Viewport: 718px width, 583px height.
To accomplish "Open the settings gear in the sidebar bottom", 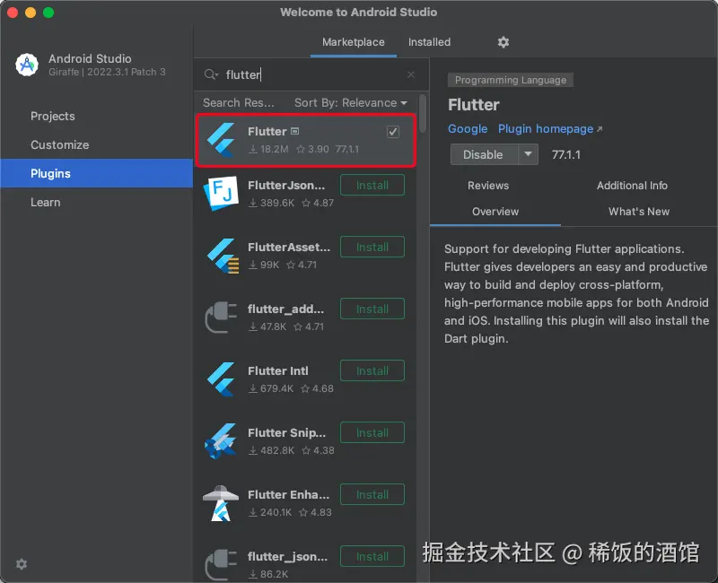I will [x=22, y=564].
